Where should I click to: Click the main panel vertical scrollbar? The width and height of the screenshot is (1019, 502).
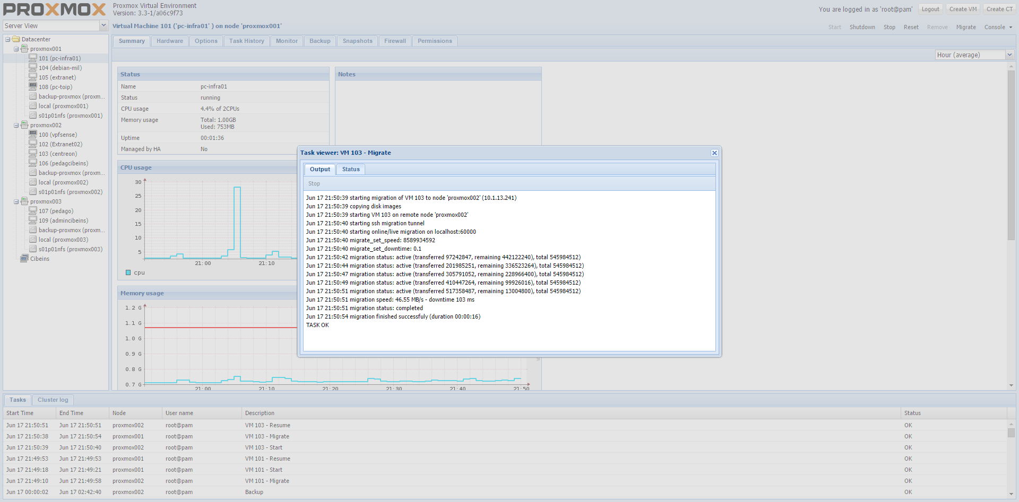pos(1011,155)
